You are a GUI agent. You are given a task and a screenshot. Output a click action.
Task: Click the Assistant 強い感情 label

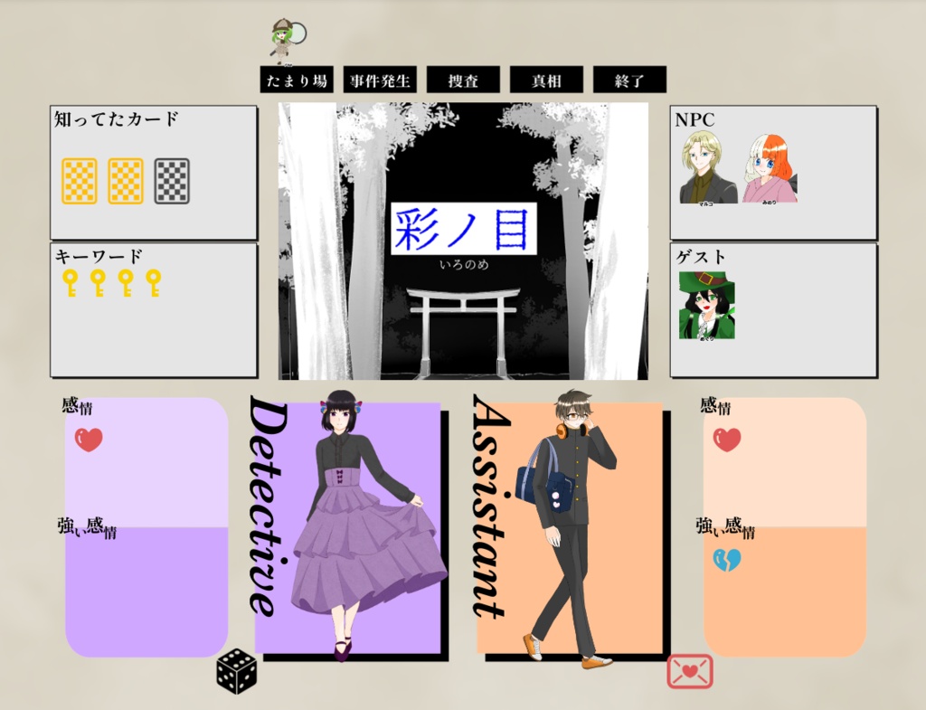725,527
